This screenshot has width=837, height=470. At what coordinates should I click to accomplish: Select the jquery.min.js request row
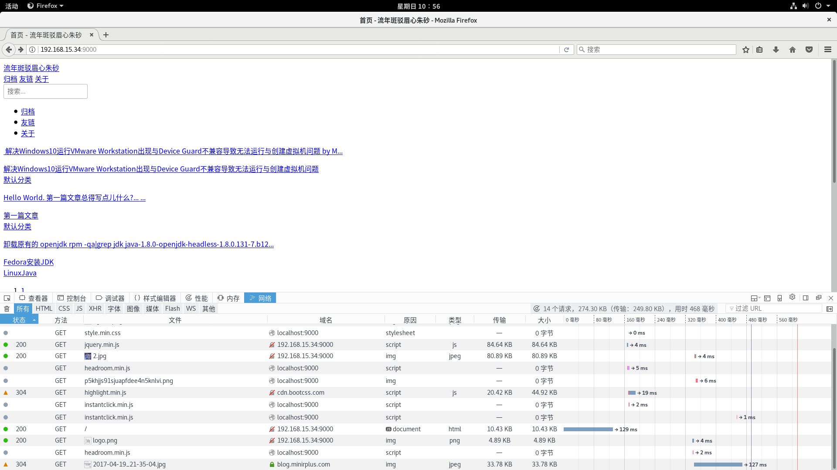(416, 344)
